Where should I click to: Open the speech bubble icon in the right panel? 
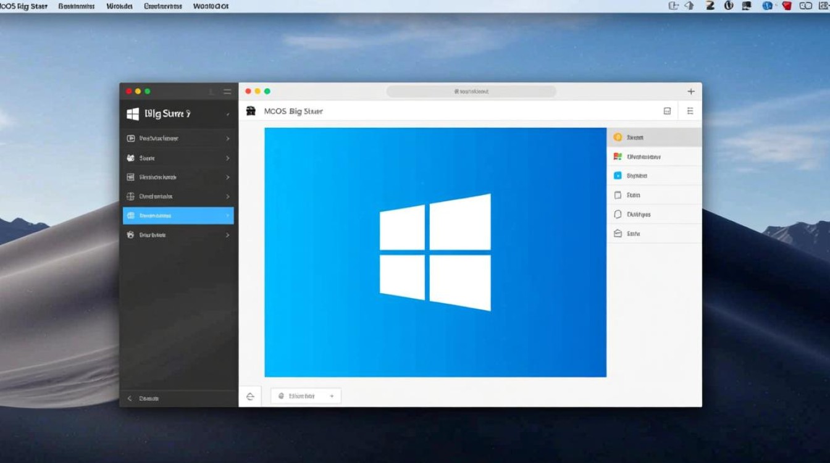click(618, 214)
